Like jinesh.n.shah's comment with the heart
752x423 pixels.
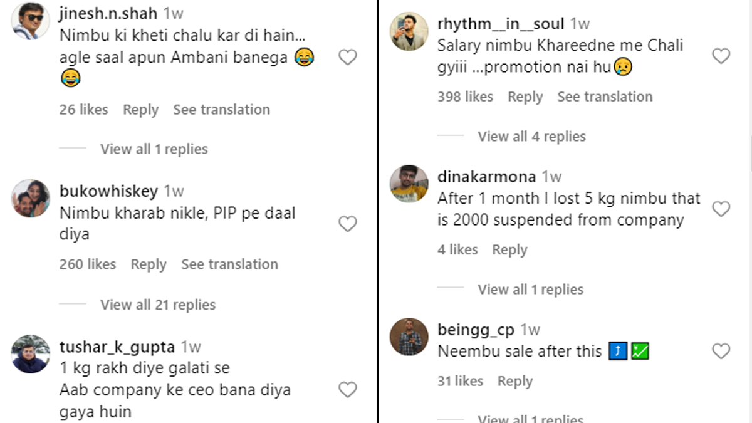click(x=348, y=58)
